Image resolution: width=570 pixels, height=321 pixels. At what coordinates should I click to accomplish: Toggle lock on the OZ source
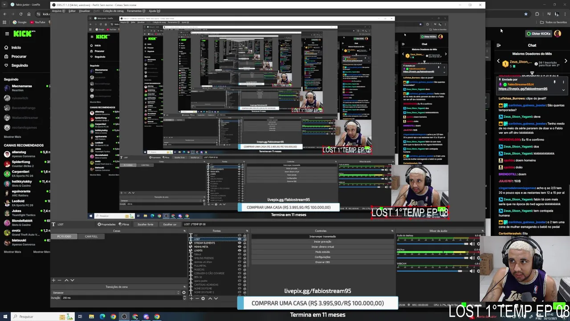click(244, 235)
